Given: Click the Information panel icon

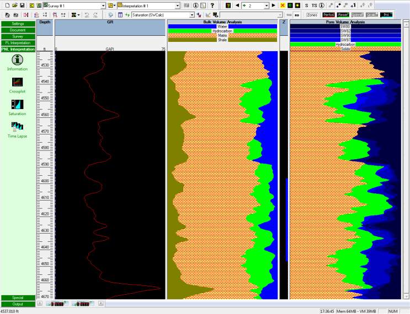Looking at the screenshot, I should (x=17, y=60).
